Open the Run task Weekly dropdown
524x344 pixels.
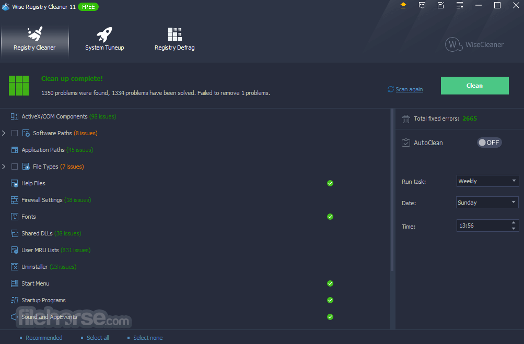(x=487, y=181)
